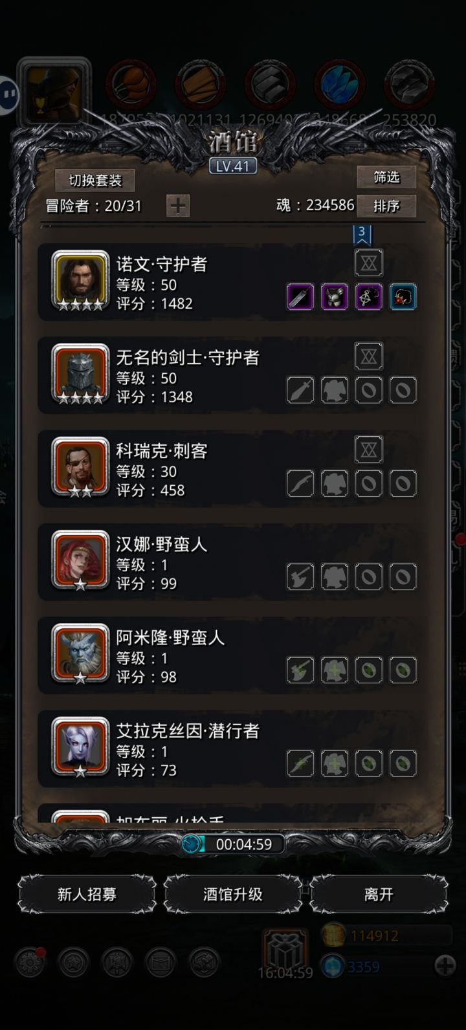Toggle the hourglass icon for 科瑞克·刺客
466x1030 pixels.
369,449
